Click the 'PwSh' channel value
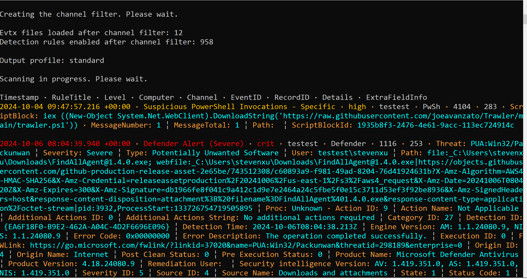Image resolution: width=527 pixels, height=279 pixels. click(x=431, y=107)
